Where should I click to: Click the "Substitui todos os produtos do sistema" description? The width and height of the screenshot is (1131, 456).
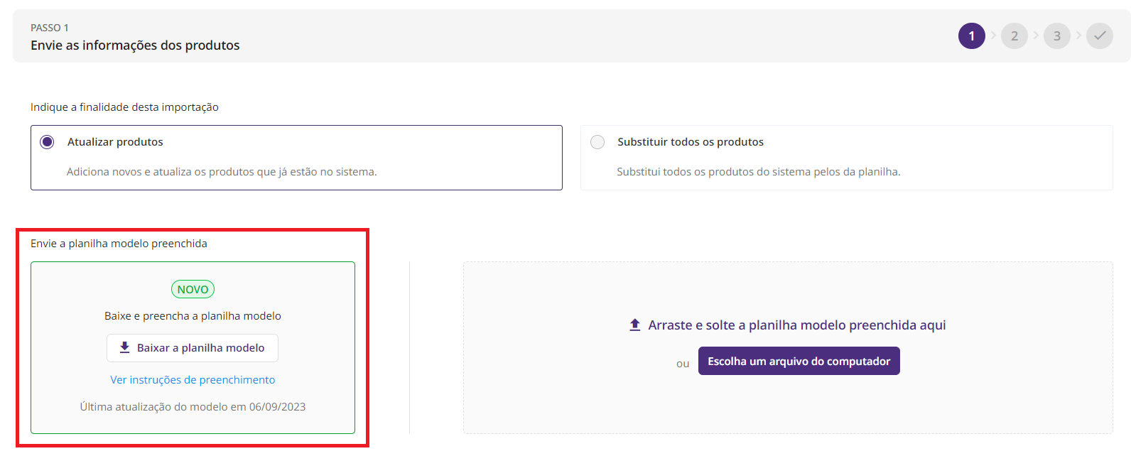758,172
